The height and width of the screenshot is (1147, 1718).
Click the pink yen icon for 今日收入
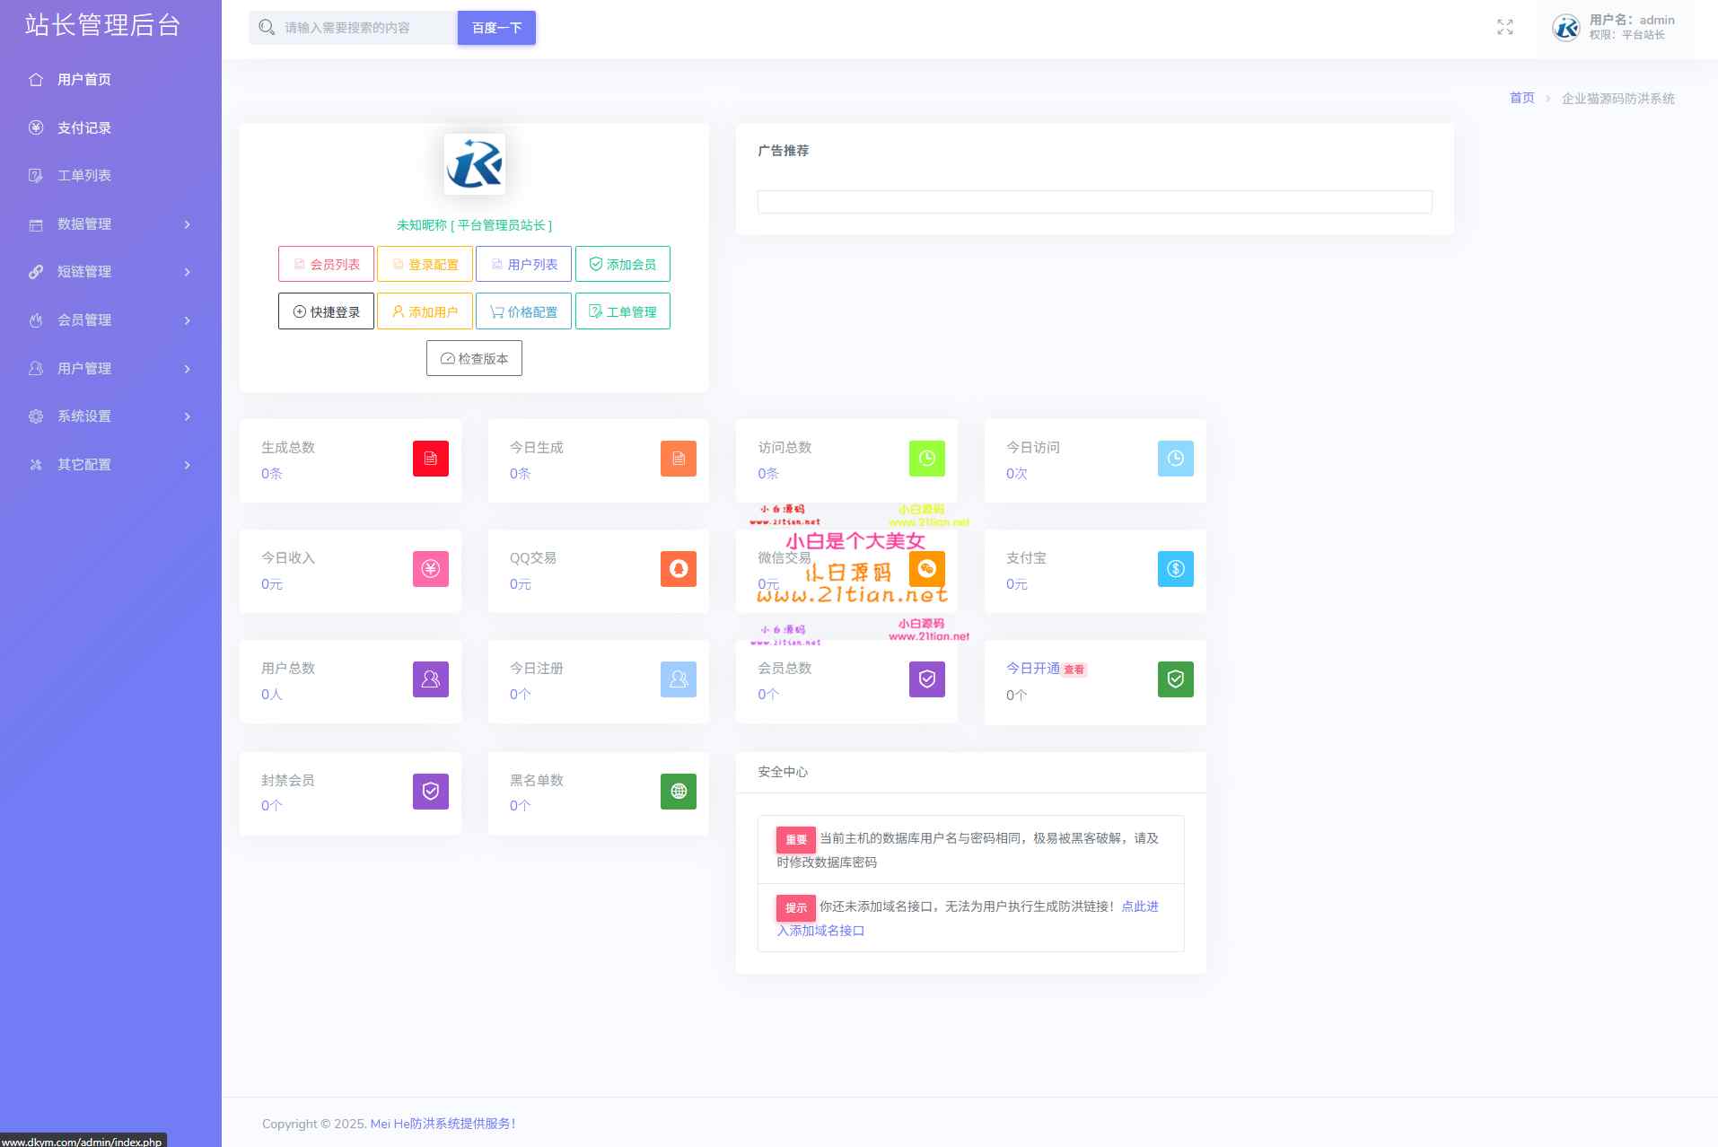point(430,569)
